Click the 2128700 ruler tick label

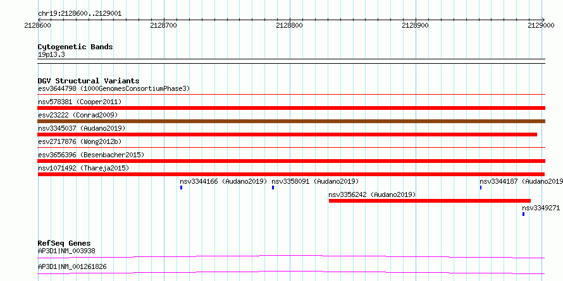164,25
